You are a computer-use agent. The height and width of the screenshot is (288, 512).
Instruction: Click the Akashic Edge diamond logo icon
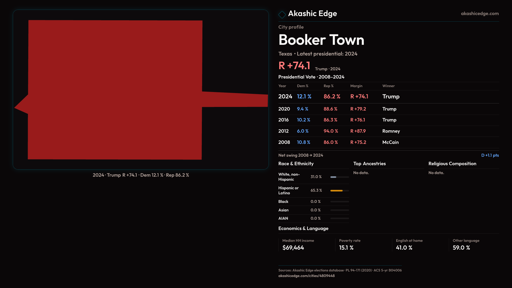(282, 14)
